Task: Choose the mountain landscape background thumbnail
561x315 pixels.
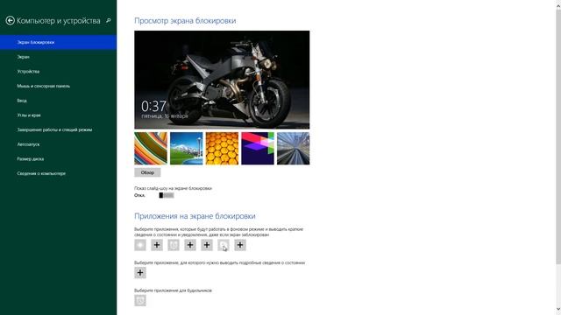Action: pos(187,149)
